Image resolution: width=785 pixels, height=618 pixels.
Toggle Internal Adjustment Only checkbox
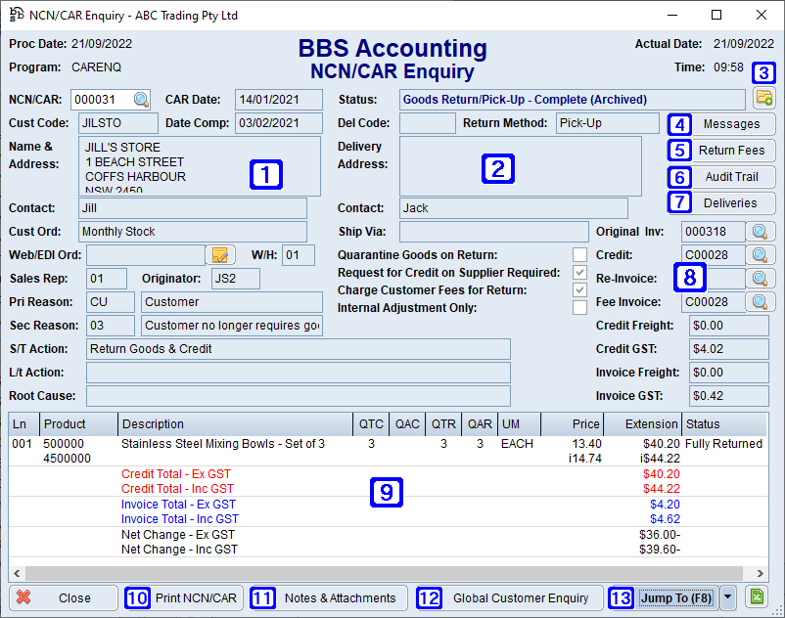[579, 308]
